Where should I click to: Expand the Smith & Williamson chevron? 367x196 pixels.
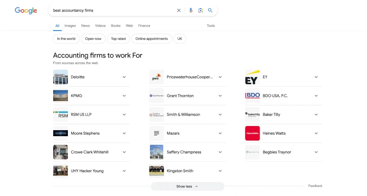[x=220, y=114]
